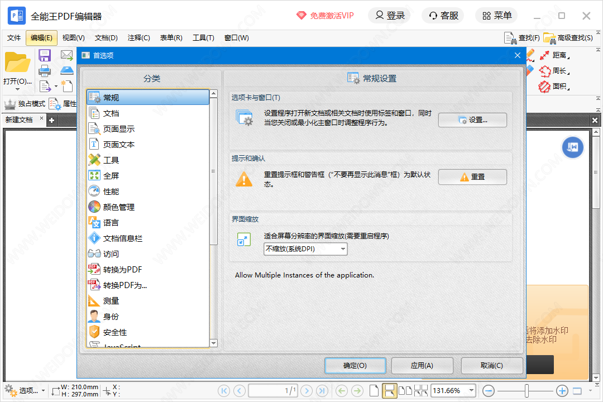Viewport: 603px width, 402px height.
Task: Click the page number input field
Action: pos(273,391)
